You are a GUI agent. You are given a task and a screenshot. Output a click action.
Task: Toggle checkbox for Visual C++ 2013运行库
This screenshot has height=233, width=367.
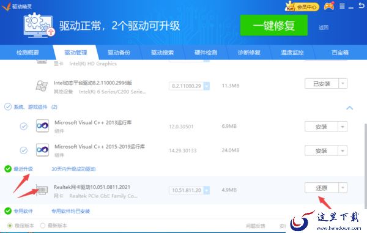[23, 127]
